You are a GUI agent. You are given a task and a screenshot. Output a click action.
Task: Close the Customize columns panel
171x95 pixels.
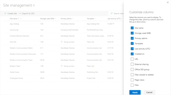coord(168,2)
